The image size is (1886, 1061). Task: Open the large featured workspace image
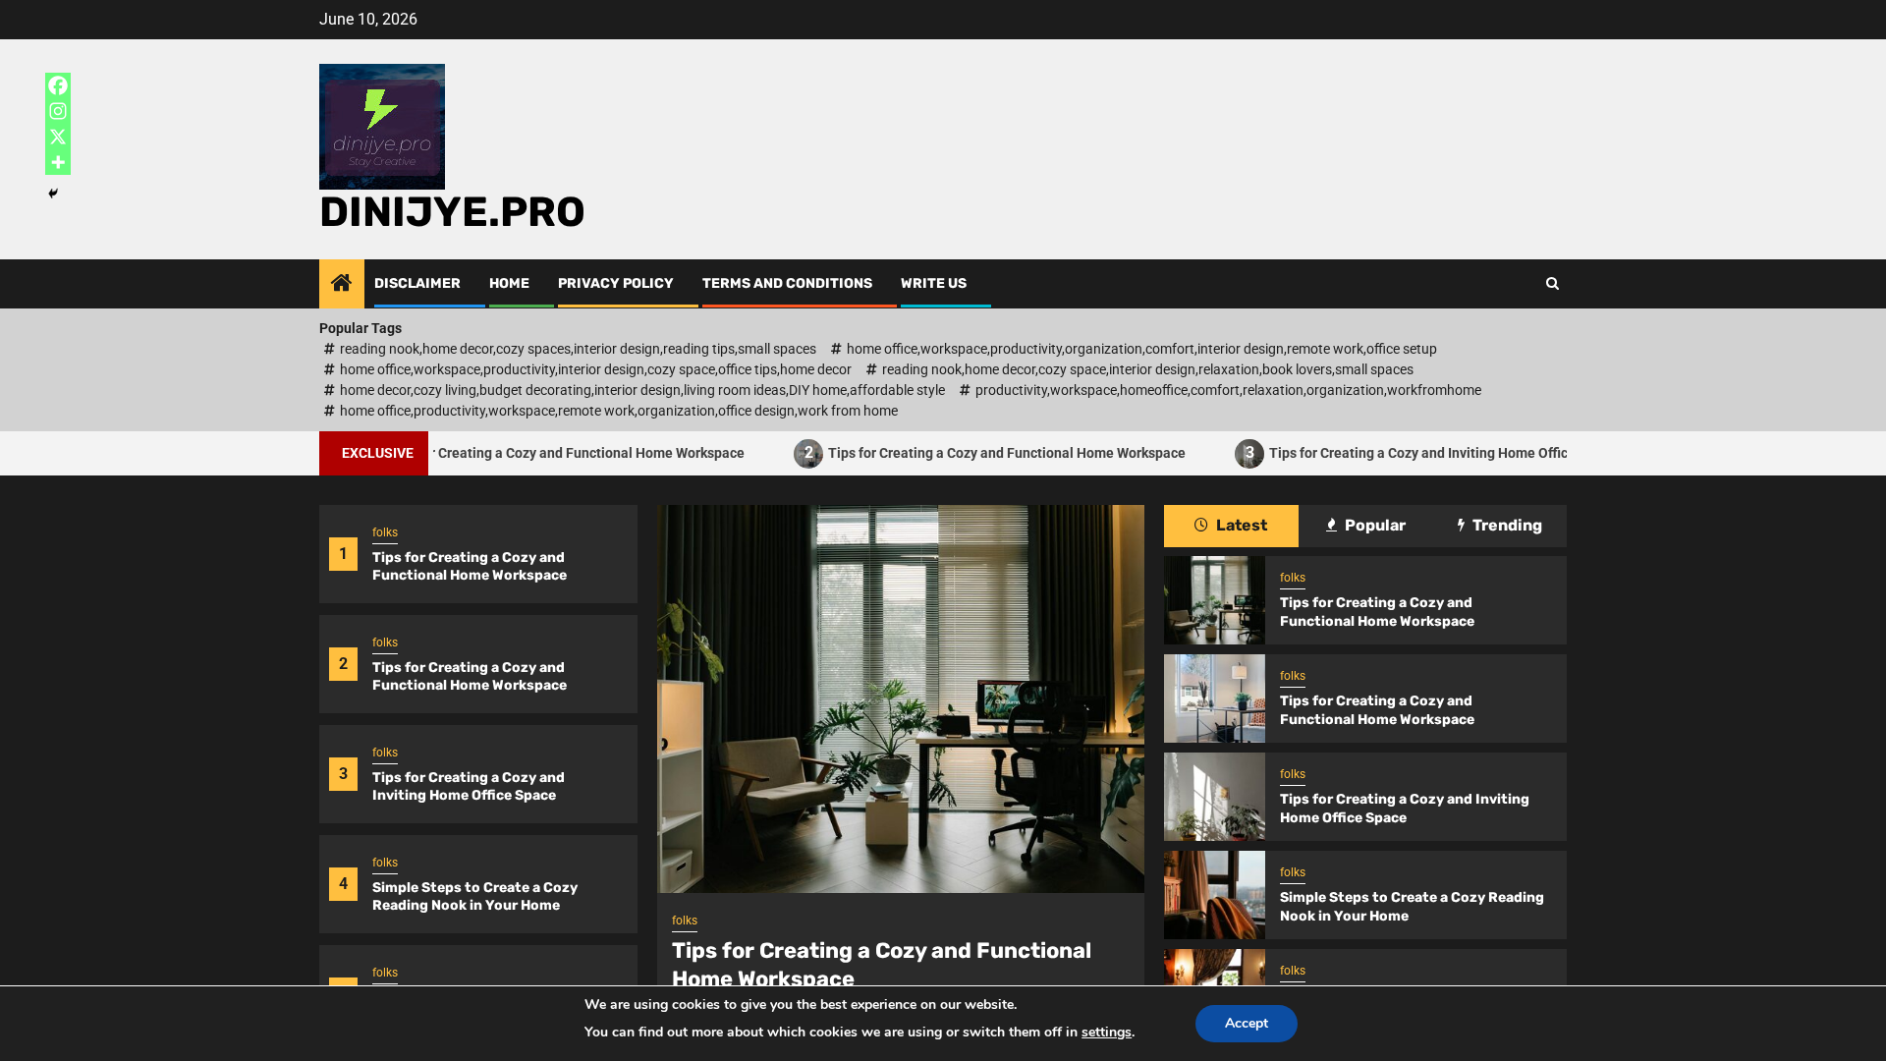point(901,698)
